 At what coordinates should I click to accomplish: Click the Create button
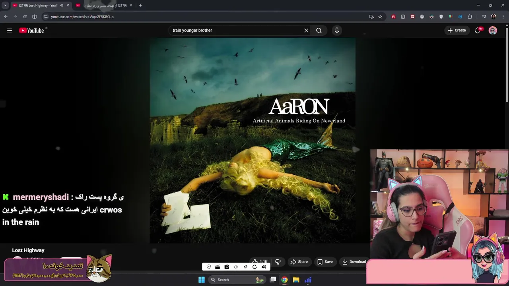click(457, 30)
